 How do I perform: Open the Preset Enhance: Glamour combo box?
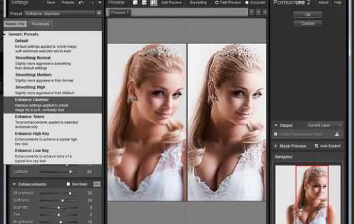click(x=60, y=14)
